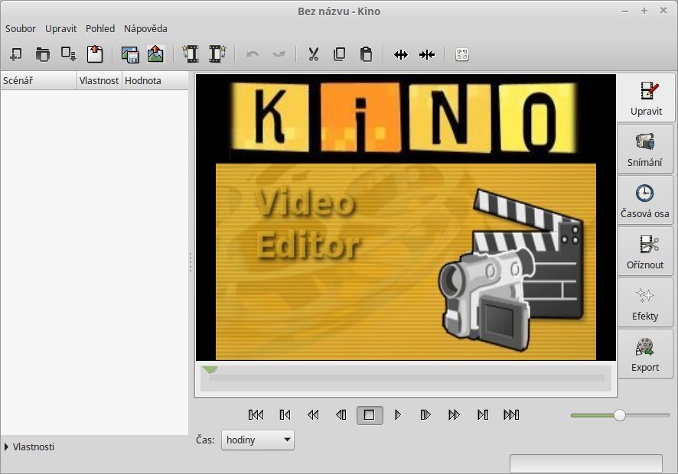Image resolution: width=678 pixels, height=474 pixels.
Task: Click the Hodnota column header
Action: pyautogui.click(x=155, y=81)
